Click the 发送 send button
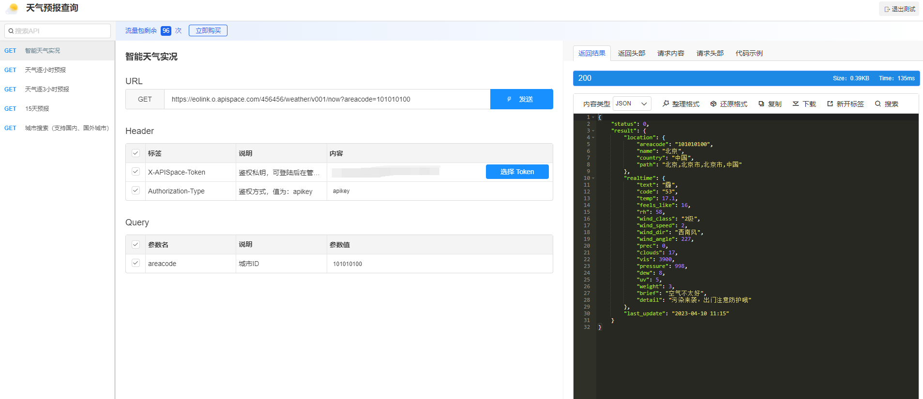923x399 pixels. [521, 99]
